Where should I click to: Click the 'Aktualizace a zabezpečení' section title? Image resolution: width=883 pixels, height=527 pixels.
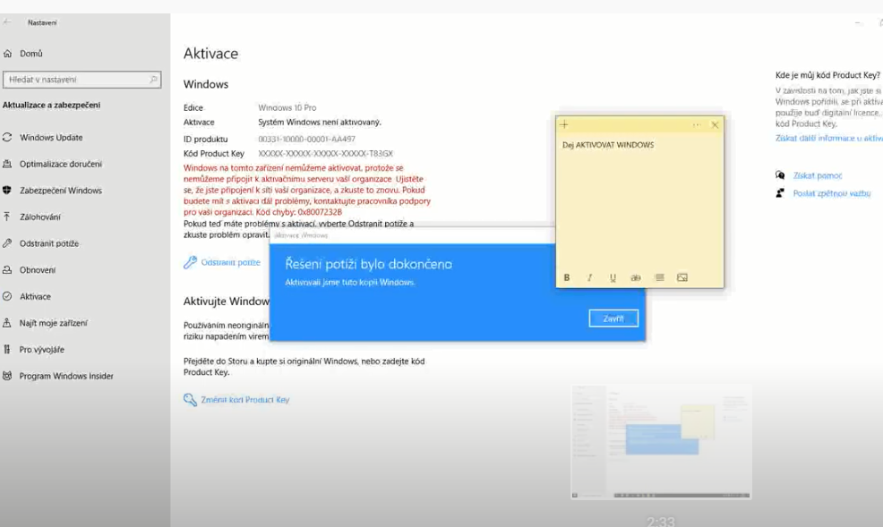(51, 106)
